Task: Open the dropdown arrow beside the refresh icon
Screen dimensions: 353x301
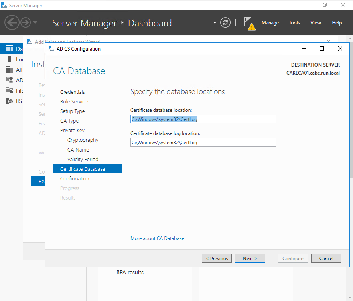Action: pos(215,23)
